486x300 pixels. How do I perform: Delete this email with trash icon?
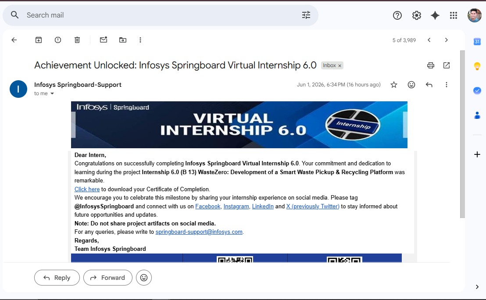77,40
